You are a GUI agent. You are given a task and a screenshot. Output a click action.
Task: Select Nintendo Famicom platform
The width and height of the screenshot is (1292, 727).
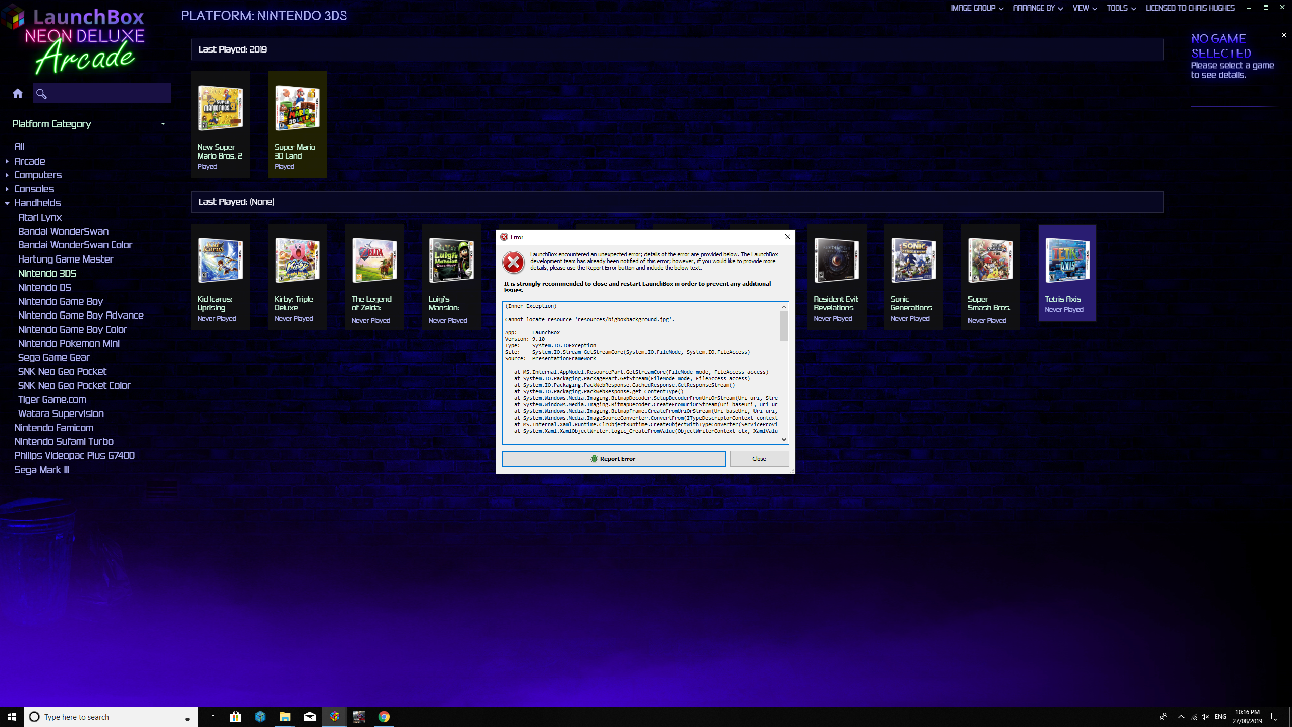click(54, 428)
